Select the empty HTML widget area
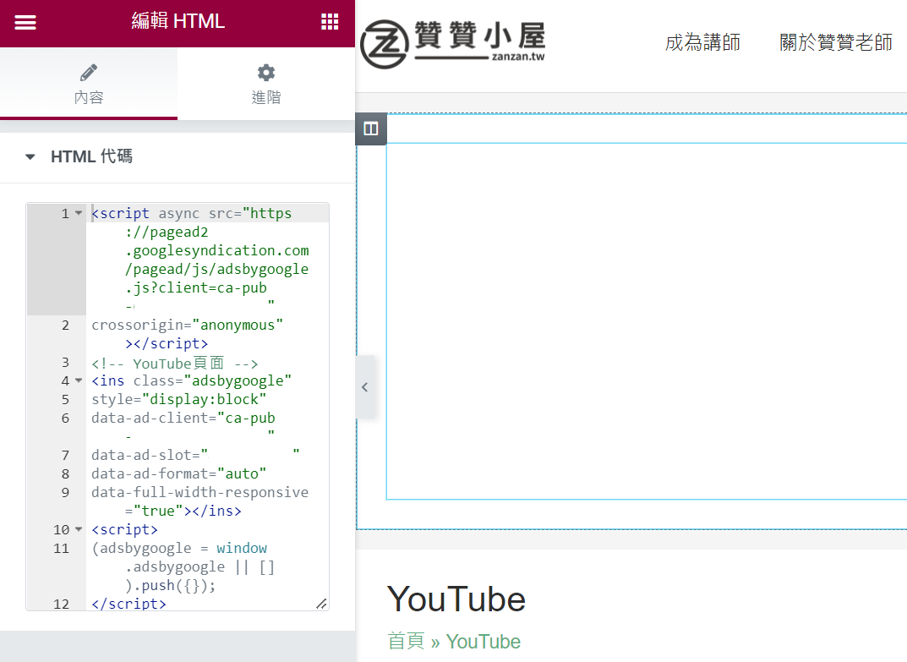907x662 pixels. tap(646, 321)
